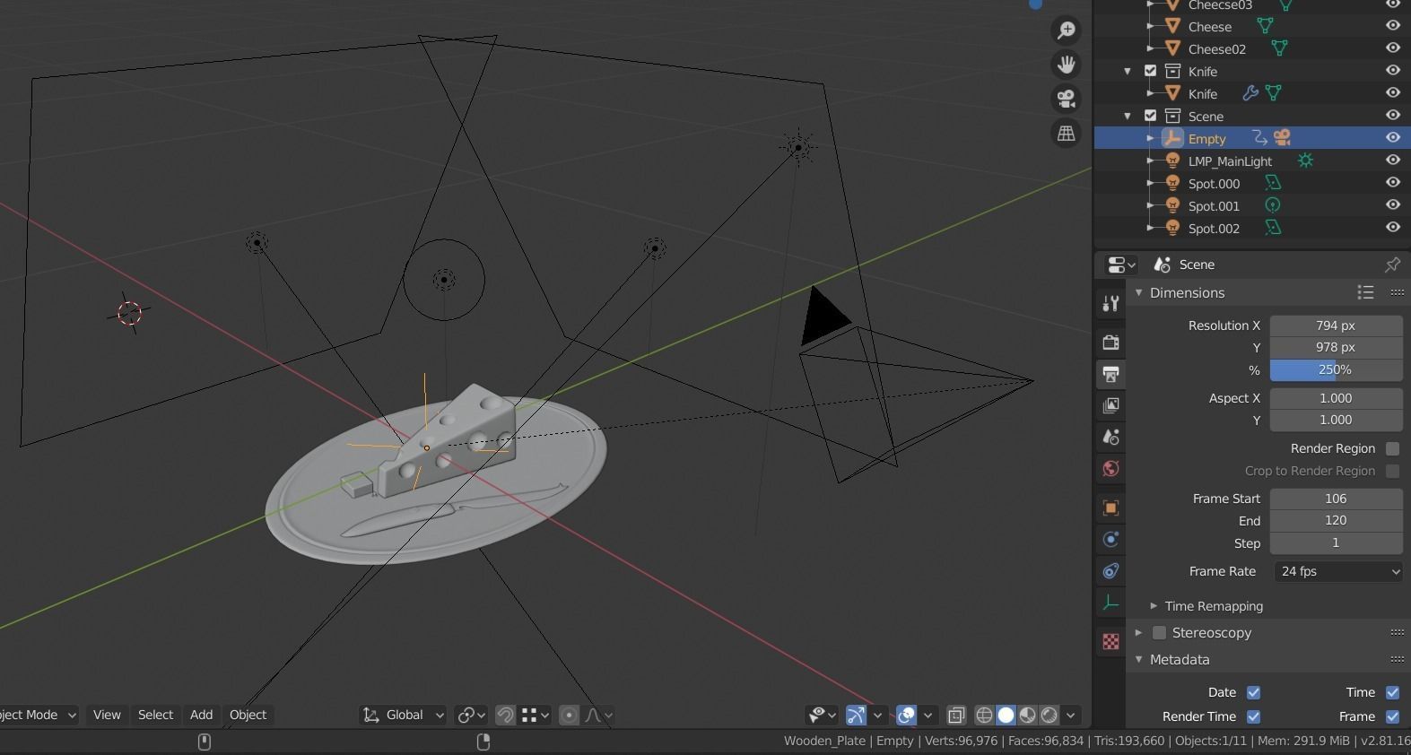Open the Add menu
The width and height of the screenshot is (1411, 755).
click(x=201, y=715)
